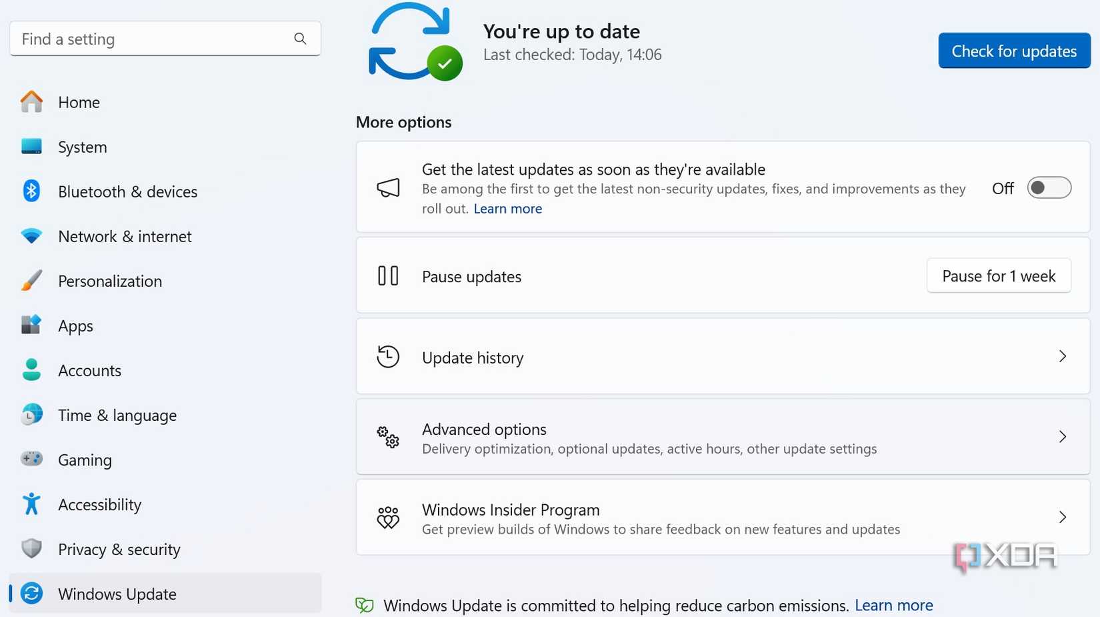This screenshot has width=1100, height=617.
Task: Click the search magnifier icon
Action: (x=300, y=39)
